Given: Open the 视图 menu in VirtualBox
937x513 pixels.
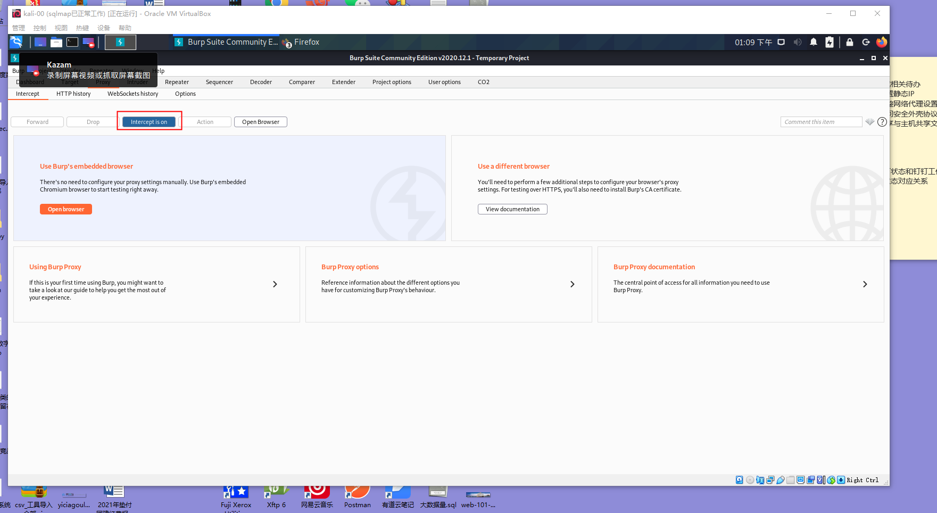Looking at the screenshot, I should [61, 28].
